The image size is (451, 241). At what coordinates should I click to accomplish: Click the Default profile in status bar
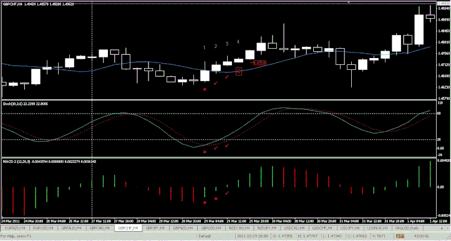click(205, 236)
